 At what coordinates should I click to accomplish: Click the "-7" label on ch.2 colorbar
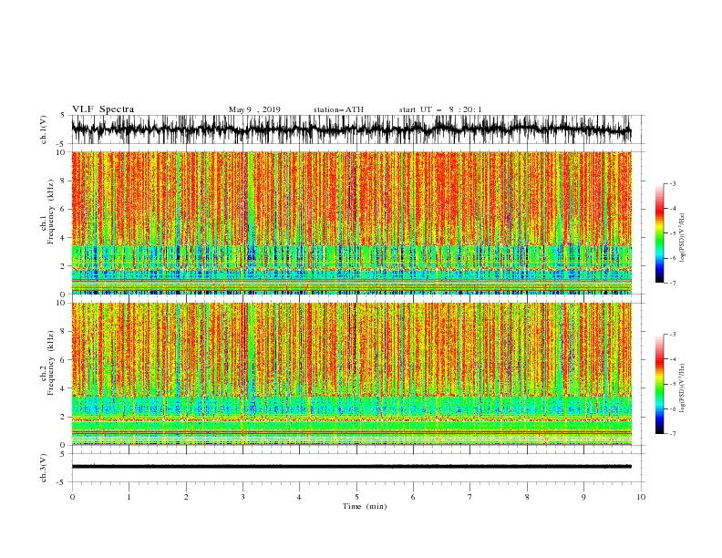[672, 434]
